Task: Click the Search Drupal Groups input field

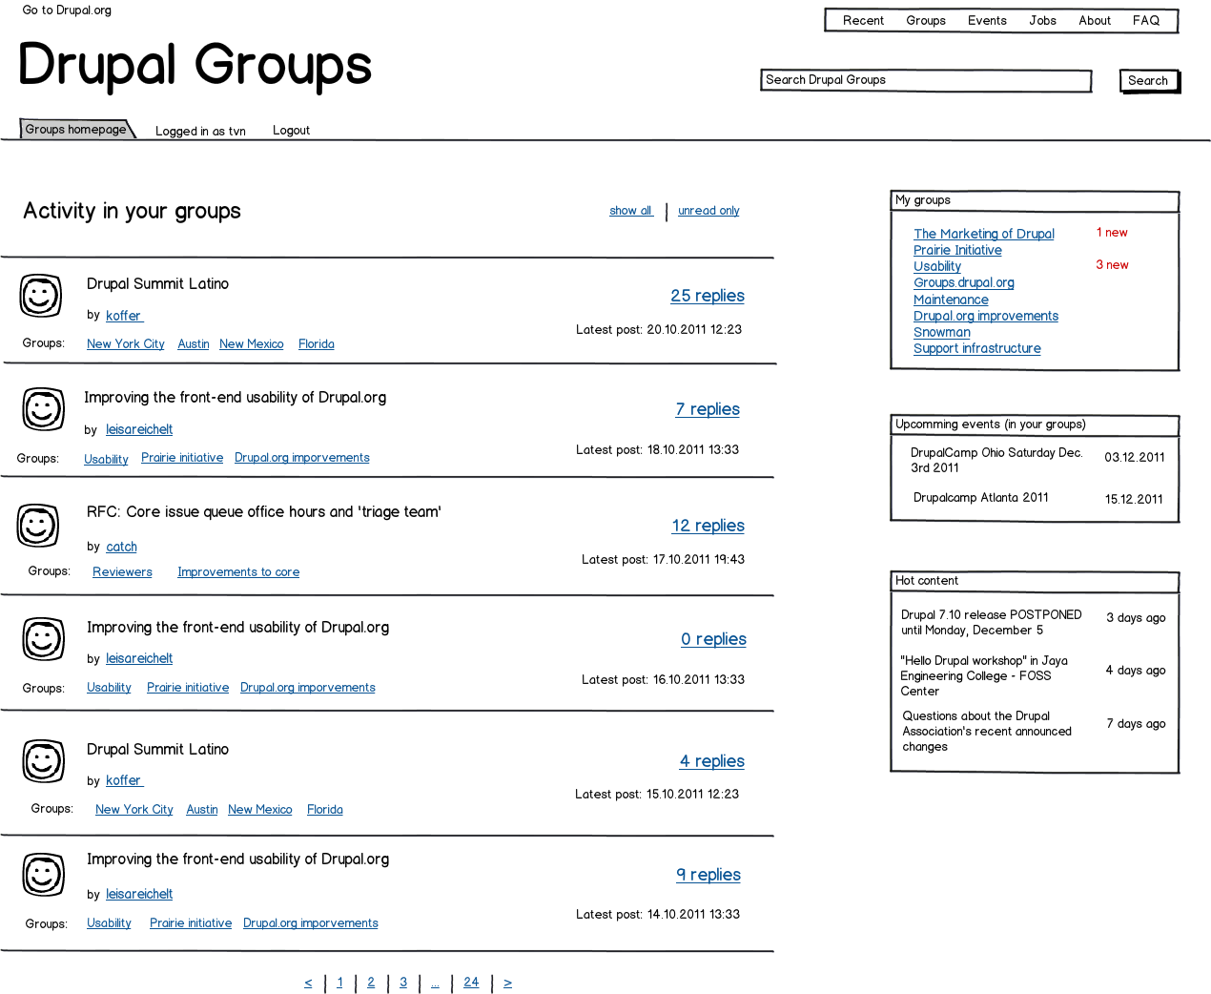Action: (925, 80)
